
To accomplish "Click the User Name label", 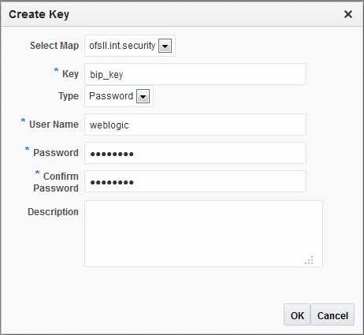I will pyautogui.click(x=54, y=125).
